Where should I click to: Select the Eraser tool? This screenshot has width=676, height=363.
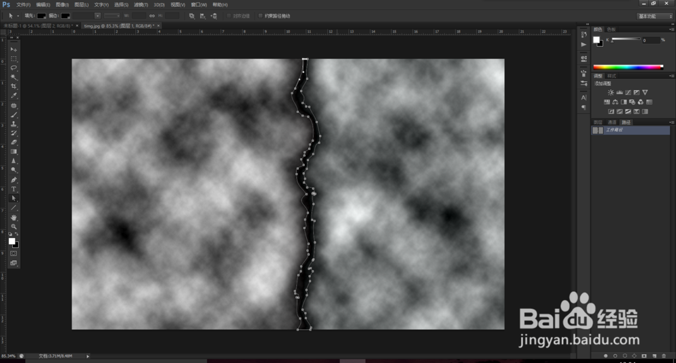[14, 142]
